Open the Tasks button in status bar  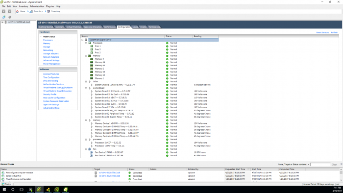click(6, 184)
